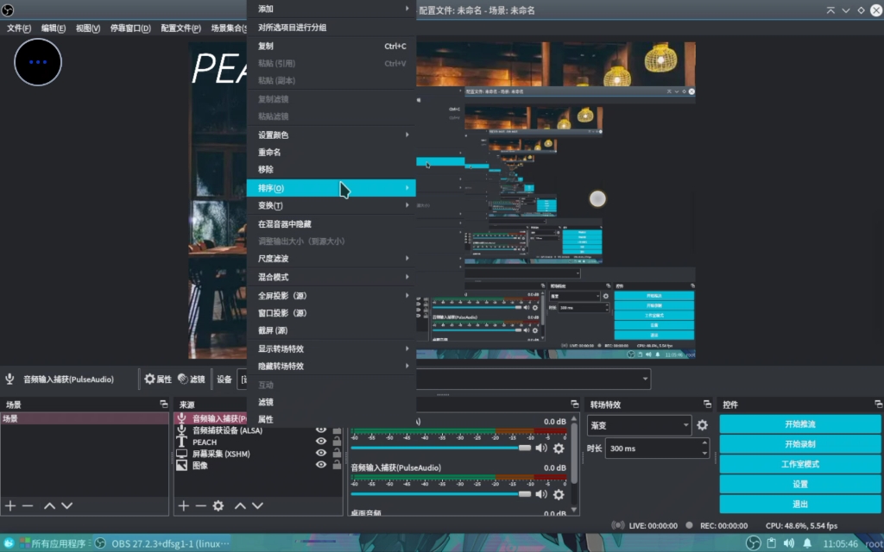The image size is (884, 552).
Task: Add a new scene with the plus icon
Action: [x=9, y=505]
